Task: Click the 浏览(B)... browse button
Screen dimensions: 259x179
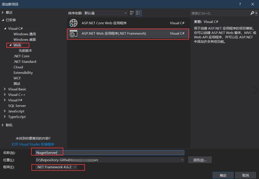Action: point(200,160)
